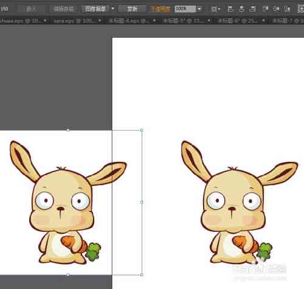This screenshot has height=289, width=304.
Task: Expand the opacity value dropdown arrow
Action: click(x=199, y=9)
